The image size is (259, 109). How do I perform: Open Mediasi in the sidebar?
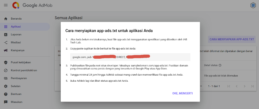[x=25, y=43]
